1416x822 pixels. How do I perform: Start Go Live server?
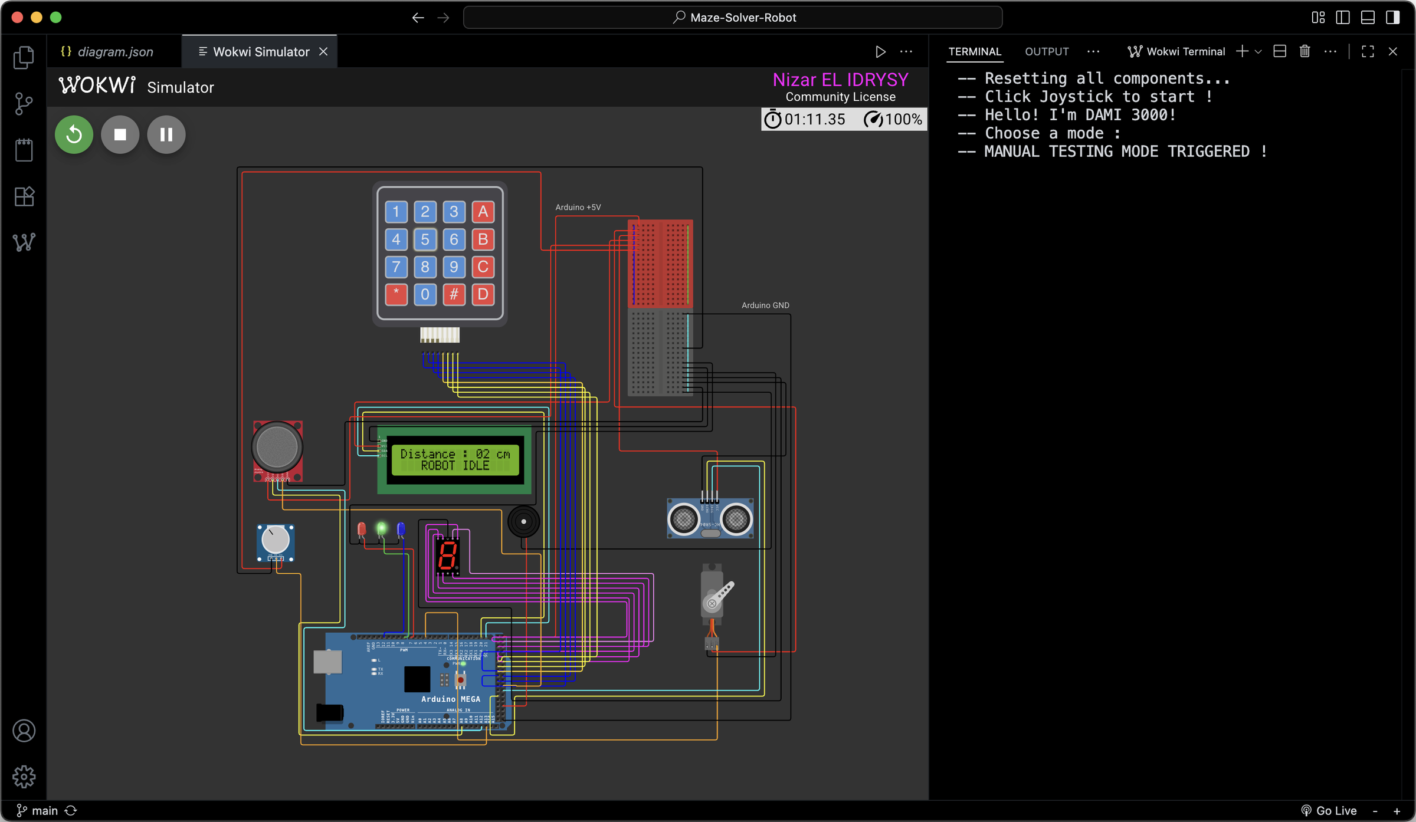1329,811
